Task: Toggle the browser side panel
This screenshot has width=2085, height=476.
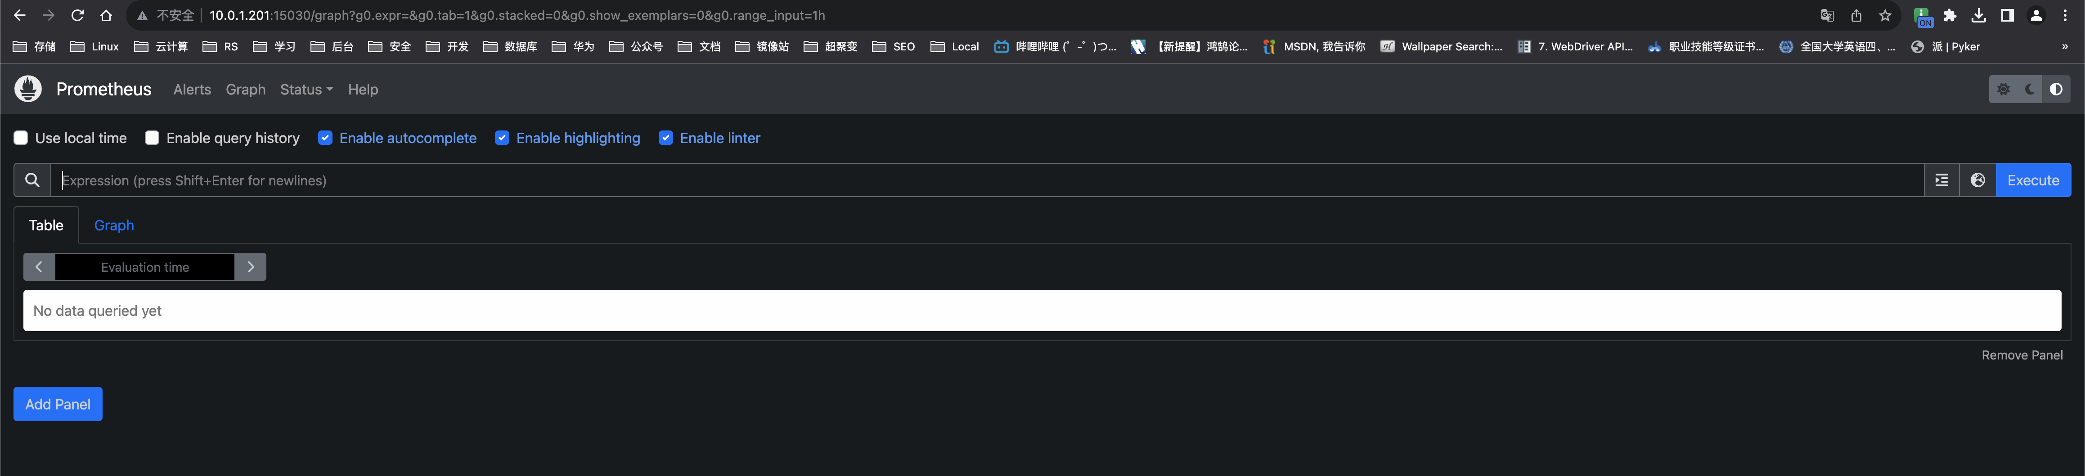Action: [x=2007, y=15]
